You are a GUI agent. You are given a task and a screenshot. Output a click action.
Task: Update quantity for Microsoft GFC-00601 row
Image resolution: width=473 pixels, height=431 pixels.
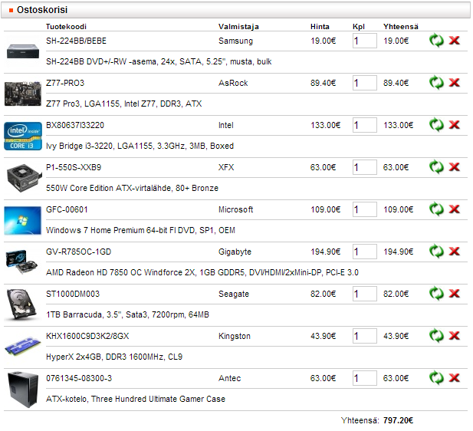coord(436,209)
